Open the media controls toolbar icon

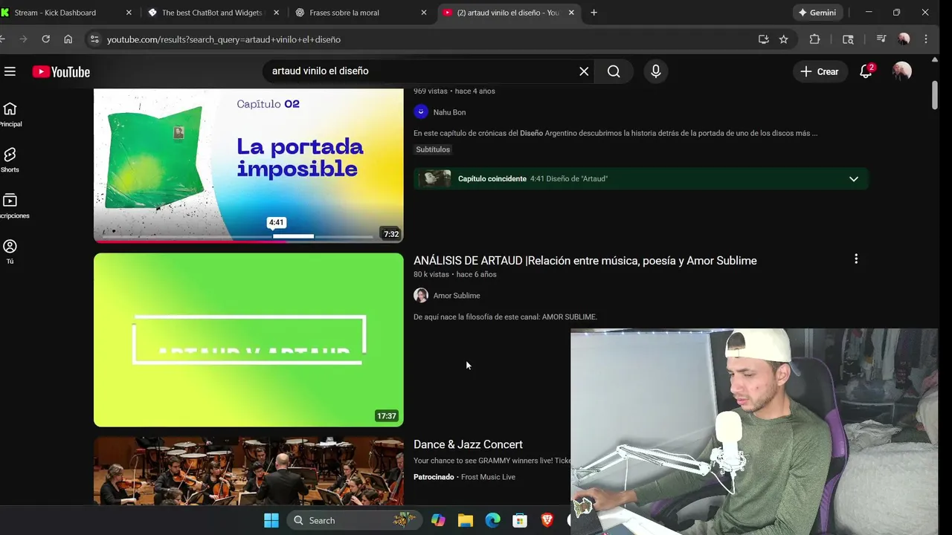881,39
